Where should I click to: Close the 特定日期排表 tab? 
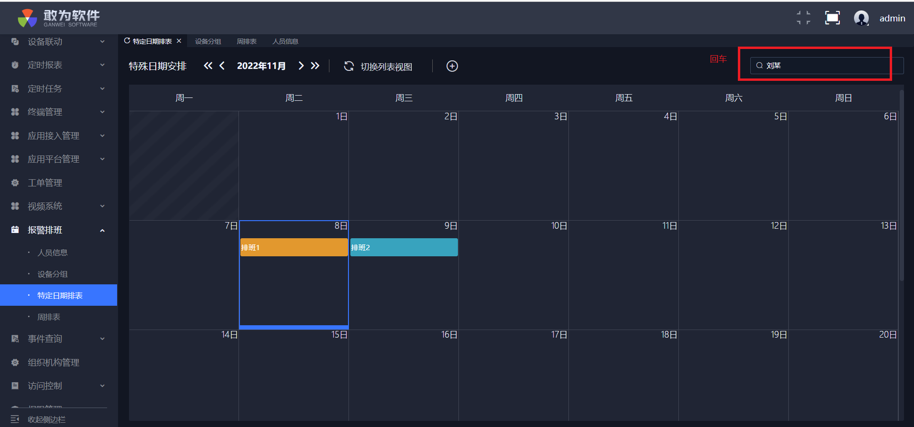pyautogui.click(x=179, y=41)
